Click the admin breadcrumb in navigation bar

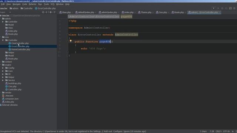point(14,8)
